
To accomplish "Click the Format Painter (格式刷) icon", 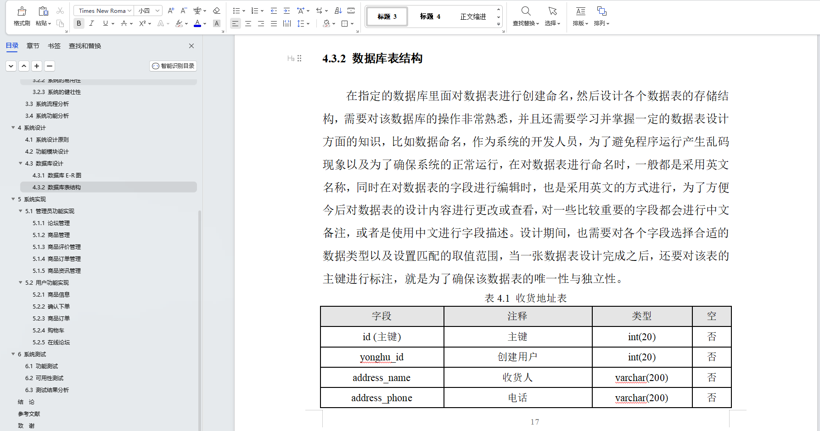I will tap(22, 11).
